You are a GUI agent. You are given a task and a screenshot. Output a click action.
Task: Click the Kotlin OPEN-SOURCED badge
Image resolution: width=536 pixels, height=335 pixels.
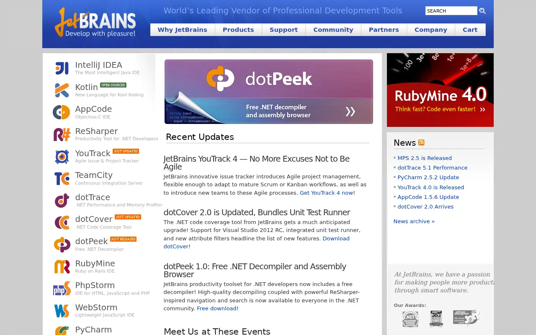[113, 85]
